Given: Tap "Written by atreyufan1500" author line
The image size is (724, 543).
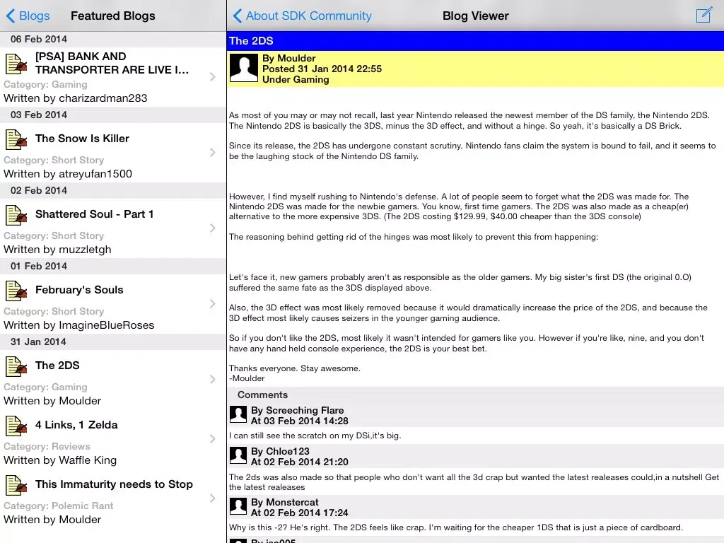Looking at the screenshot, I should tap(68, 174).
